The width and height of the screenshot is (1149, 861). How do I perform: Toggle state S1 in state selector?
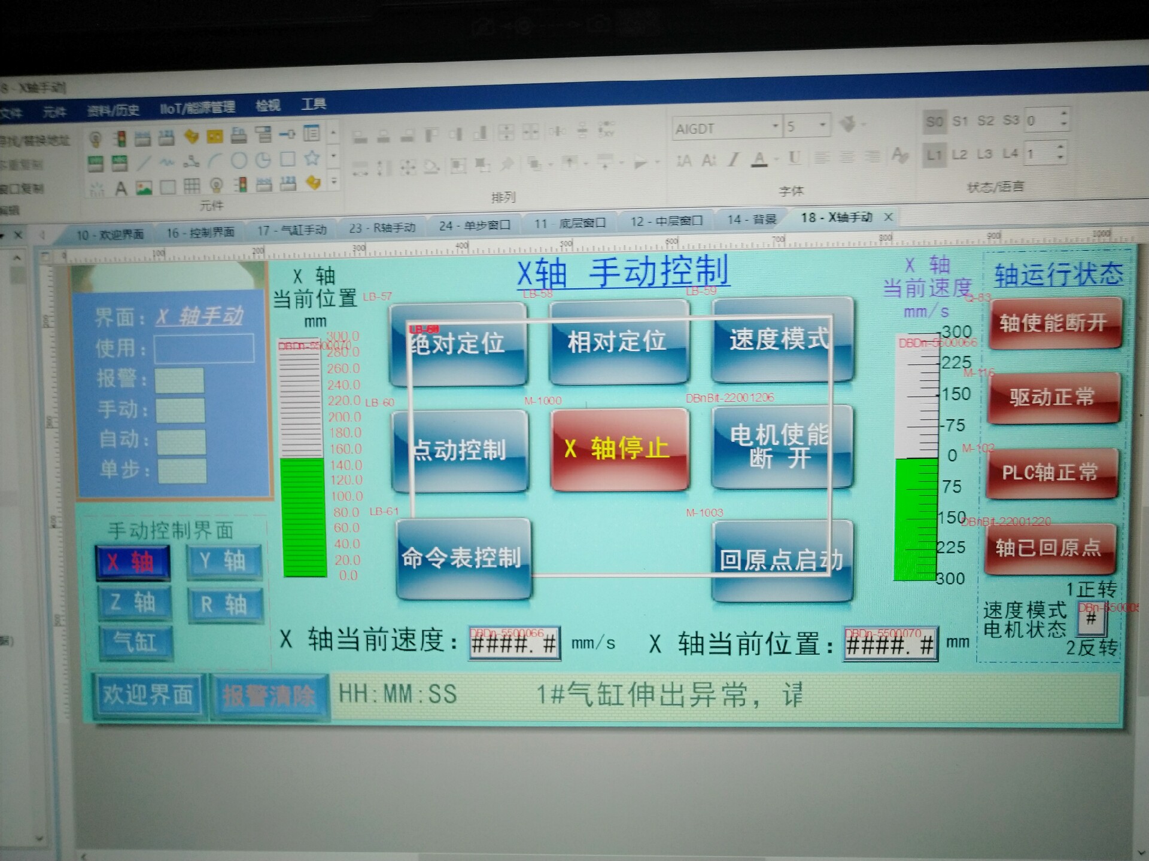pyautogui.click(x=960, y=121)
